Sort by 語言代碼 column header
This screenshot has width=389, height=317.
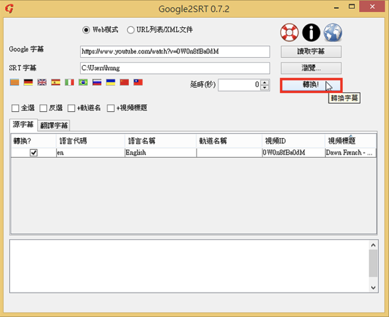click(x=90, y=141)
